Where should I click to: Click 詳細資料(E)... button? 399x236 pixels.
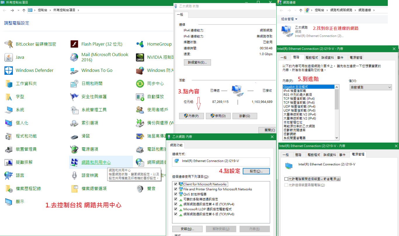[x=197, y=63]
